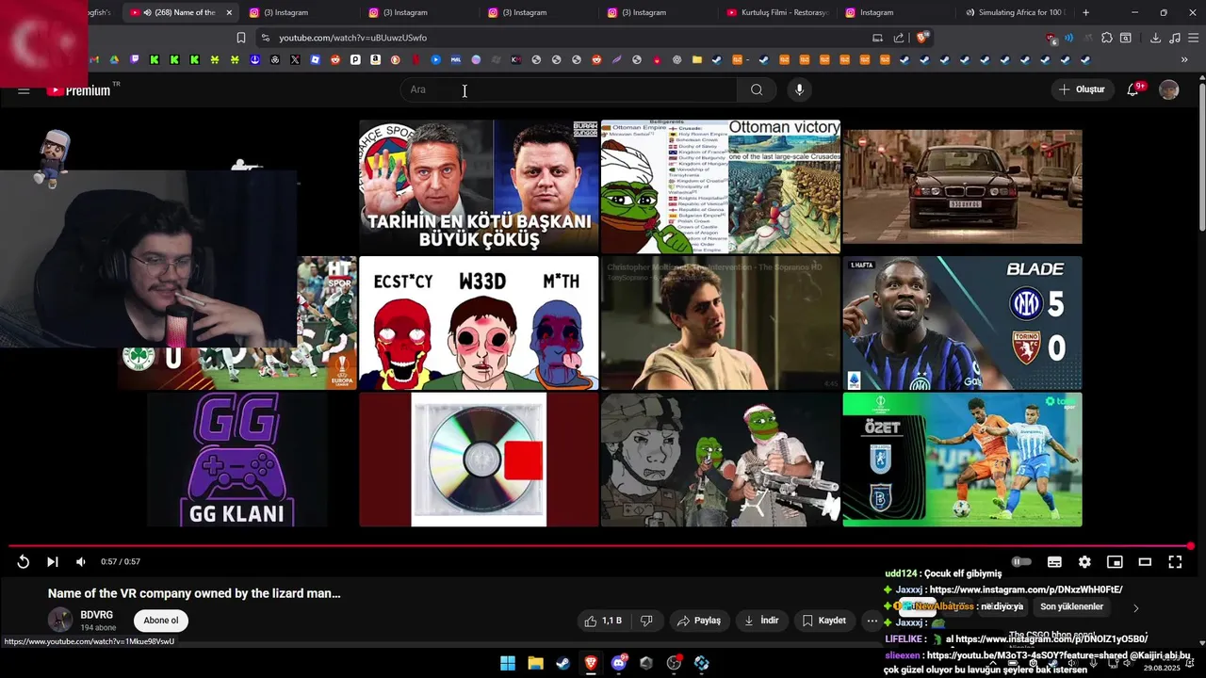The height and width of the screenshot is (678, 1206).
Task: Submit search with the magnifier button
Action: click(x=757, y=89)
